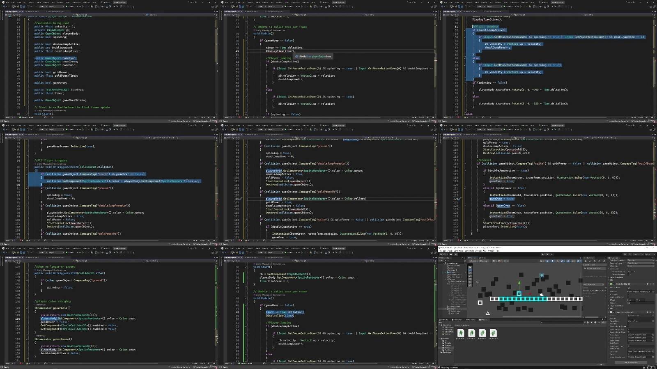This screenshot has height=369, width=657.
Task: Click the 'IEnumerator powerGold()' code line
Action: tap(52, 308)
